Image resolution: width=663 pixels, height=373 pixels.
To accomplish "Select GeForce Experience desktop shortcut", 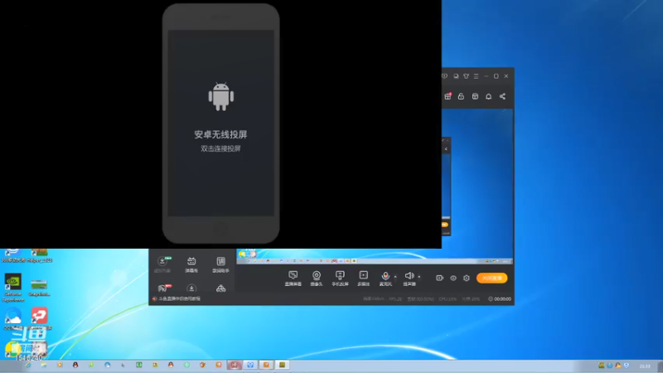I will [12, 288].
